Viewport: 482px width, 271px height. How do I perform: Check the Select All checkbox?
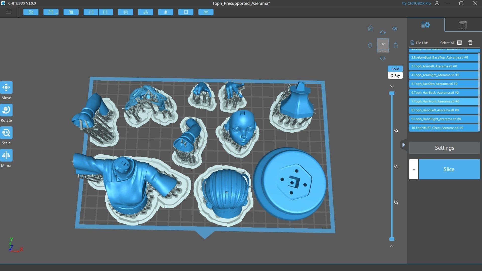459,43
